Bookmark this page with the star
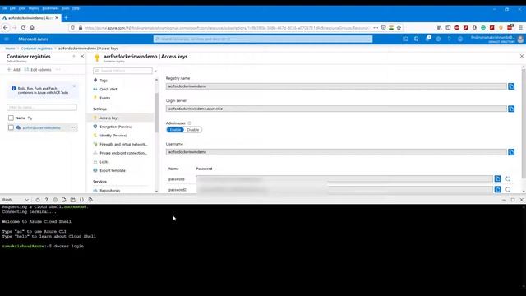This screenshot has height=296, width=526. [x=399, y=28]
